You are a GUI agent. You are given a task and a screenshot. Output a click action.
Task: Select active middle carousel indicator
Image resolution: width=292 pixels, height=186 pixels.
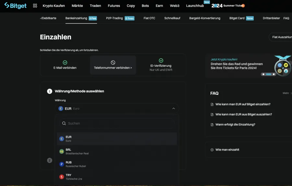pos(269,74)
